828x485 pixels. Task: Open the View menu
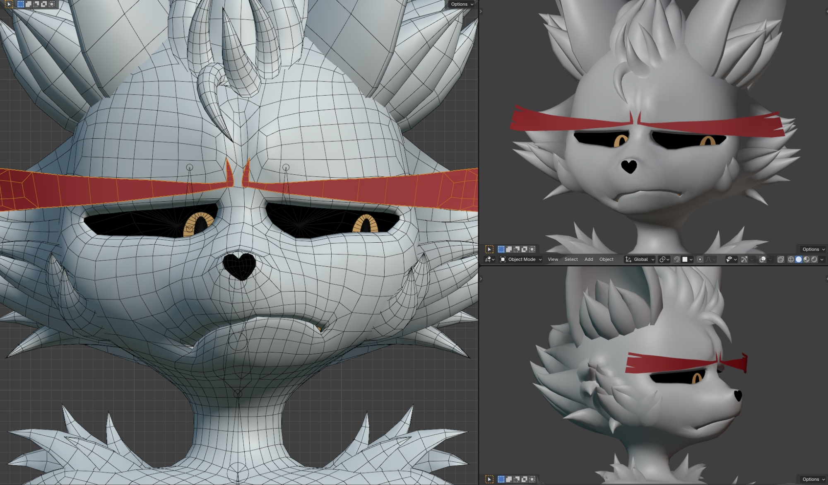pyautogui.click(x=553, y=259)
